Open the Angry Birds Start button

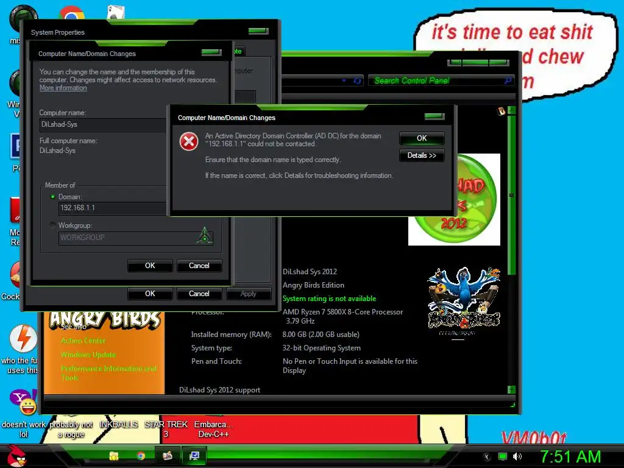16,456
